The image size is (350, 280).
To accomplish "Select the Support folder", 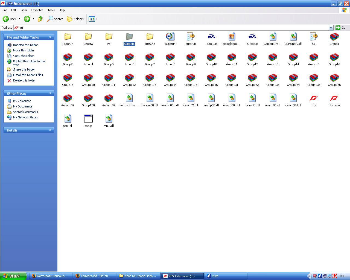I will coord(129,39).
